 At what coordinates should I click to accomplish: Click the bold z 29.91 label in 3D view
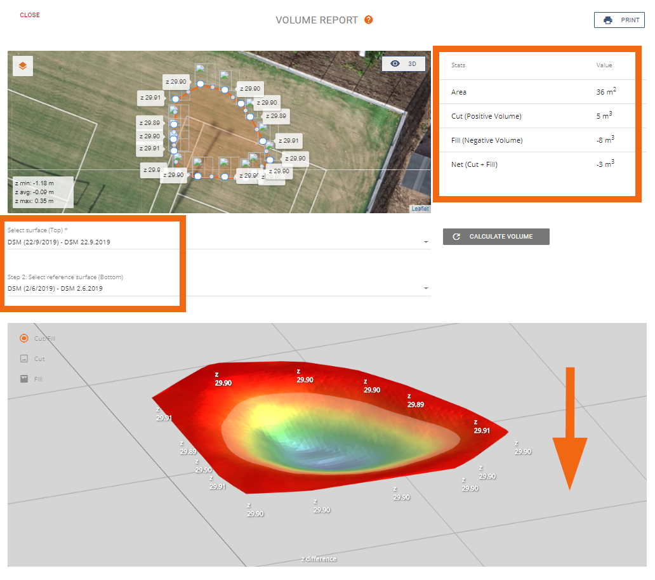pyautogui.click(x=481, y=427)
